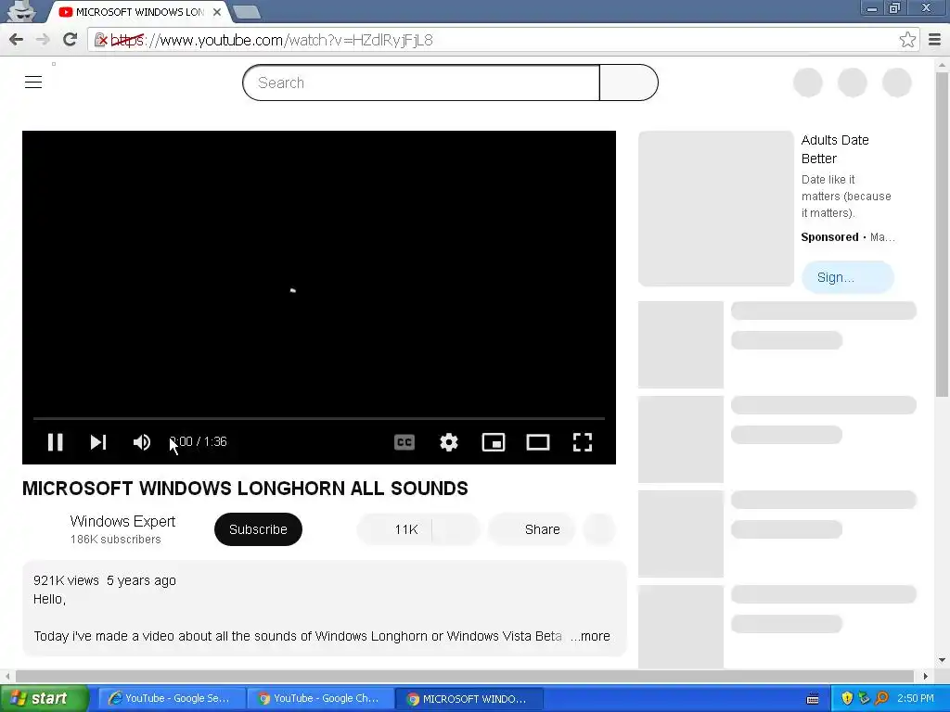Close the MICROSOFT WINDOWS LON tab

(217, 12)
